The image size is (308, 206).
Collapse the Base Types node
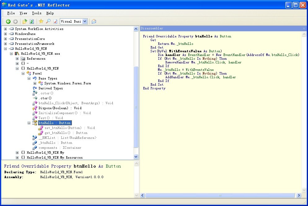pyautogui.click(x=29, y=78)
